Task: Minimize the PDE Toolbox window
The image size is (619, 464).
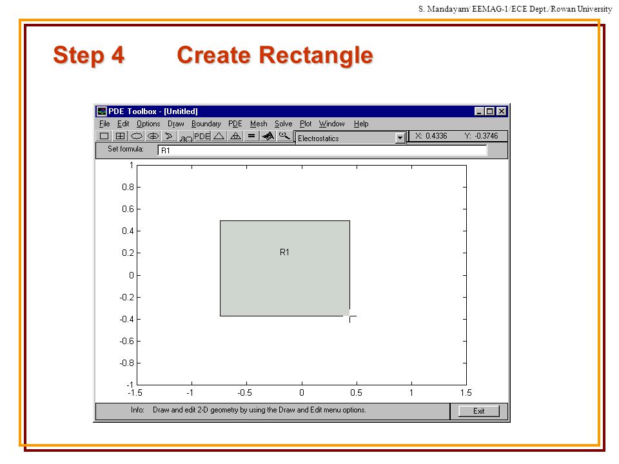Action: tap(479, 111)
